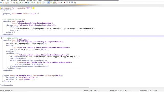Image resolution: width=164 pixels, height=92 pixels.
Task: Click the ConsoleAppender class line
Action: tap(33, 23)
